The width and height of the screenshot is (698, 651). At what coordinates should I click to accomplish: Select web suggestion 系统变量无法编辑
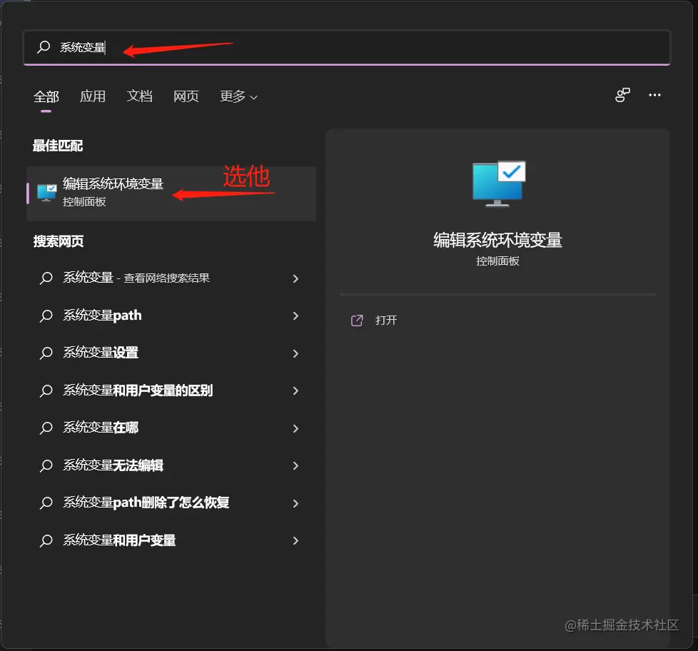[x=171, y=465]
